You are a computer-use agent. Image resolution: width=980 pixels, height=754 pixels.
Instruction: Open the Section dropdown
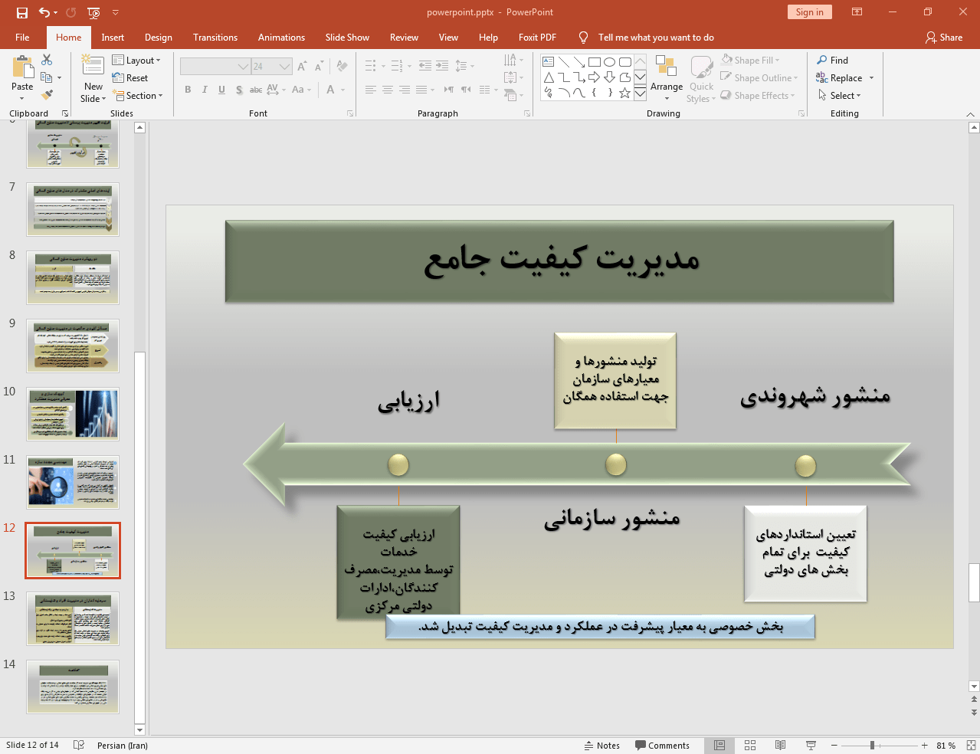click(x=138, y=96)
